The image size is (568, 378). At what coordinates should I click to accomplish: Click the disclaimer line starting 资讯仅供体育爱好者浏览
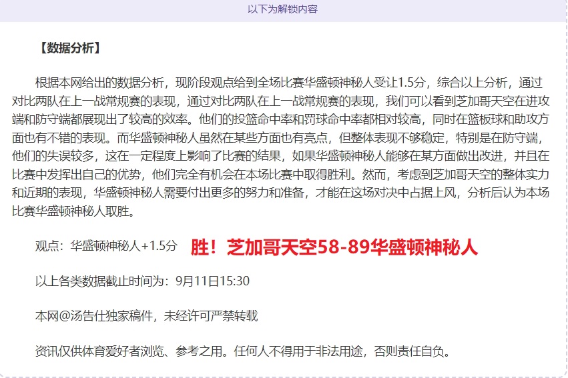(x=243, y=351)
